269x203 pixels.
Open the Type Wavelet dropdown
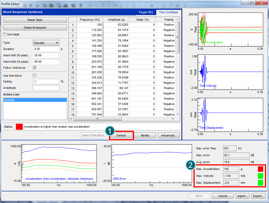[46, 43]
